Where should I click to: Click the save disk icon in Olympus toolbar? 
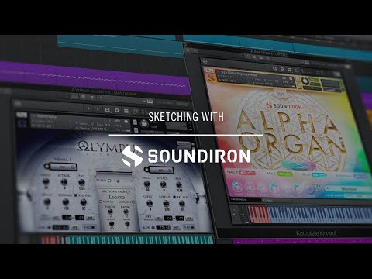[x=107, y=110]
